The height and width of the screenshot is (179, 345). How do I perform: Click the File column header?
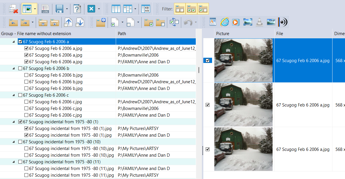click(x=280, y=34)
